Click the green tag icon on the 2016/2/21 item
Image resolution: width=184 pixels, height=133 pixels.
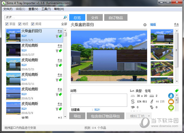[60, 65]
